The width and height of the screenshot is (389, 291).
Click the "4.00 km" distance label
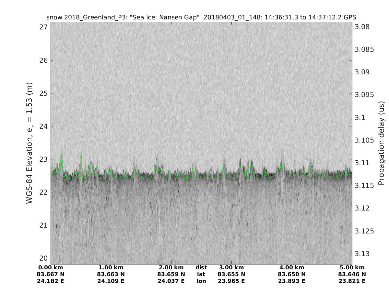pos(292,267)
